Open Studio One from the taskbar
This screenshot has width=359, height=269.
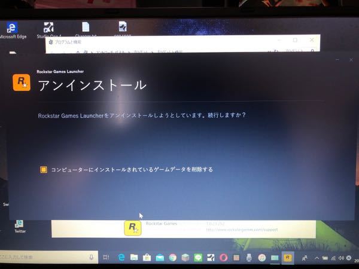211,258
